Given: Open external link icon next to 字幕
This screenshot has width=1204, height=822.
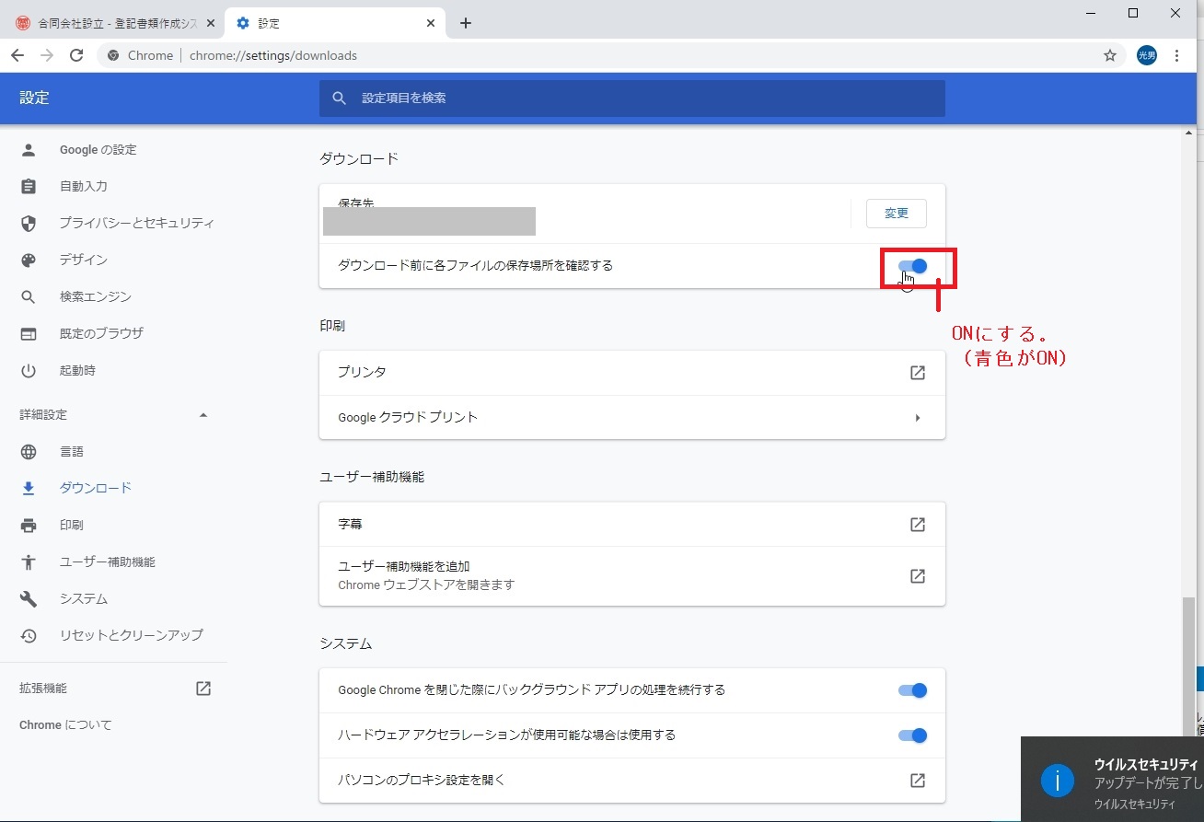Looking at the screenshot, I should [x=917, y=525].
